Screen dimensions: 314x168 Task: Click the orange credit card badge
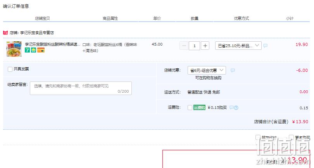[41, 50]
